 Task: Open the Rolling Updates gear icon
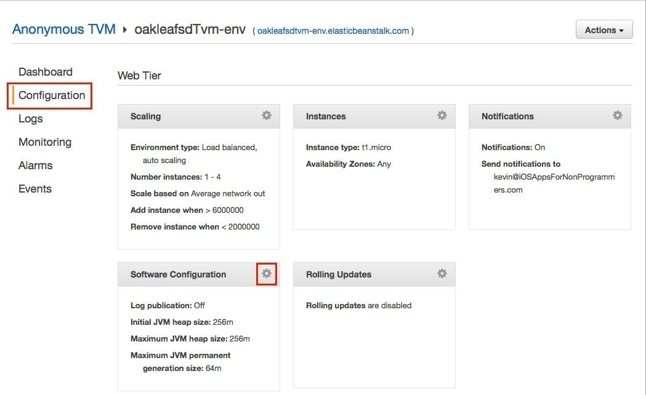(442, 273)
